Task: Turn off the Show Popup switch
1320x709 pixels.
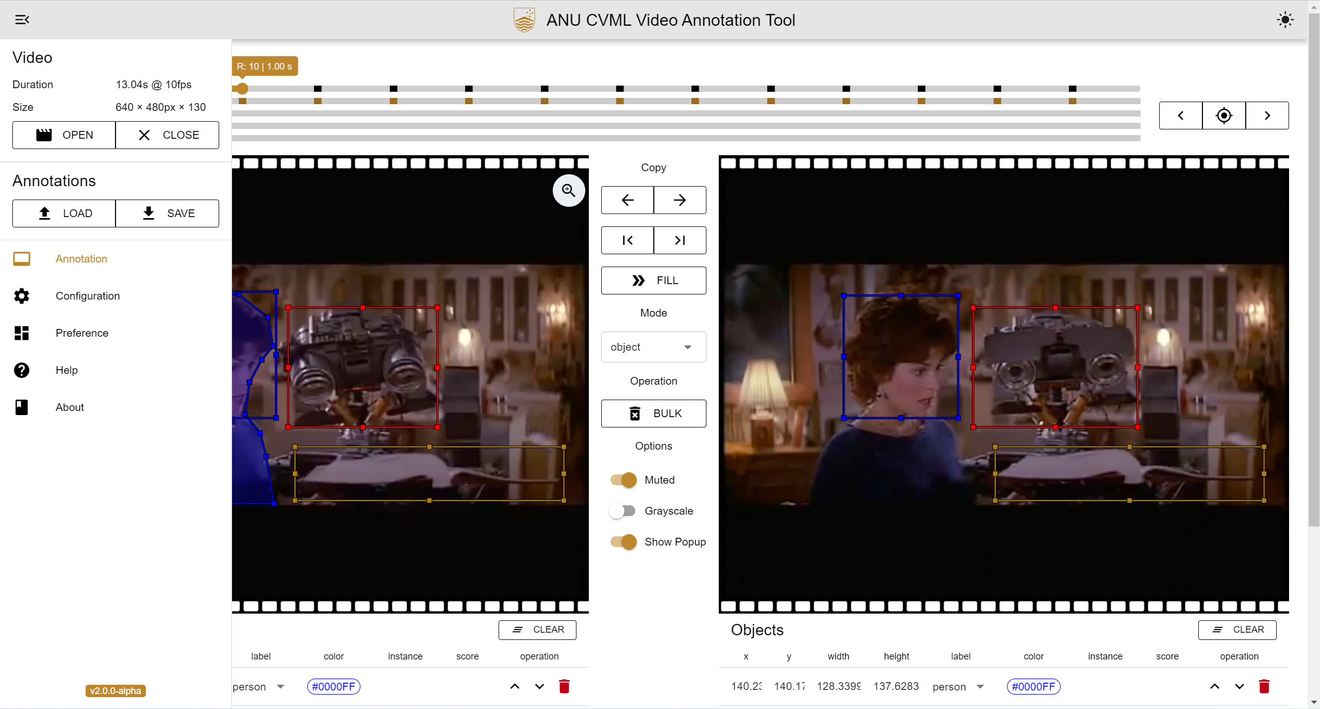Action: [x=623, y=542]
